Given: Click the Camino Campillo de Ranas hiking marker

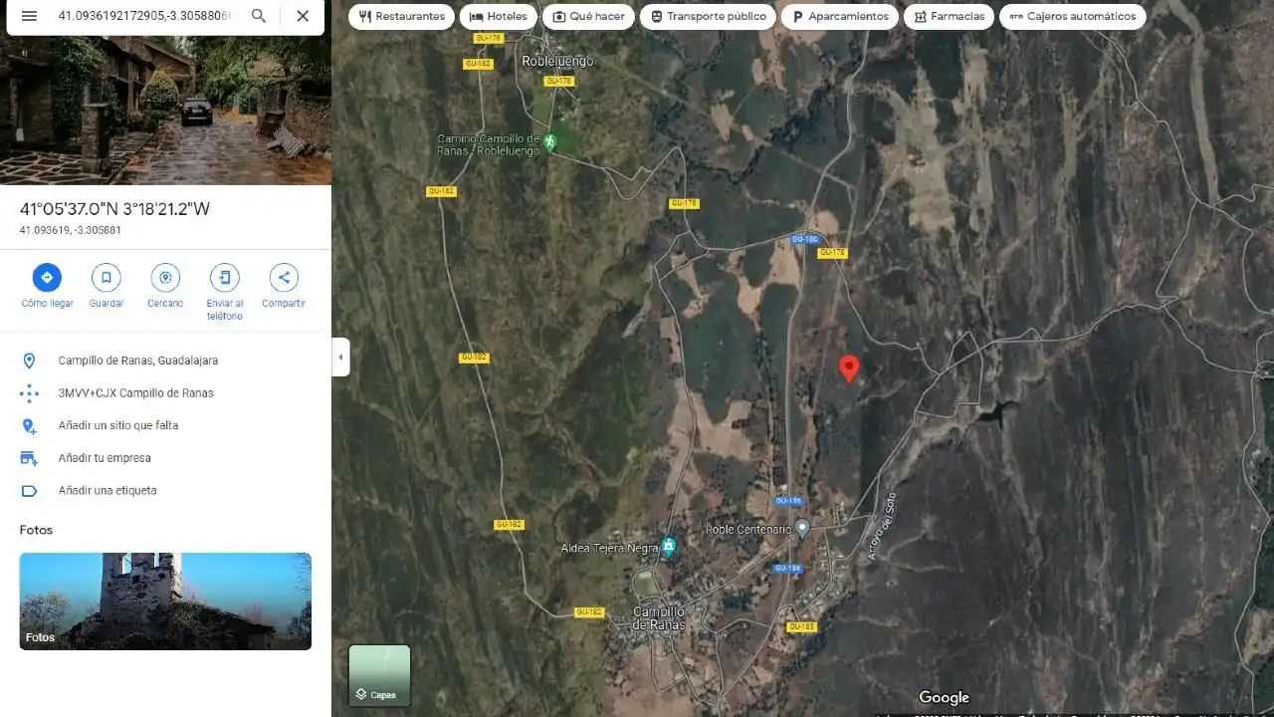Looking at the screenshot, I should coord(549,143).
